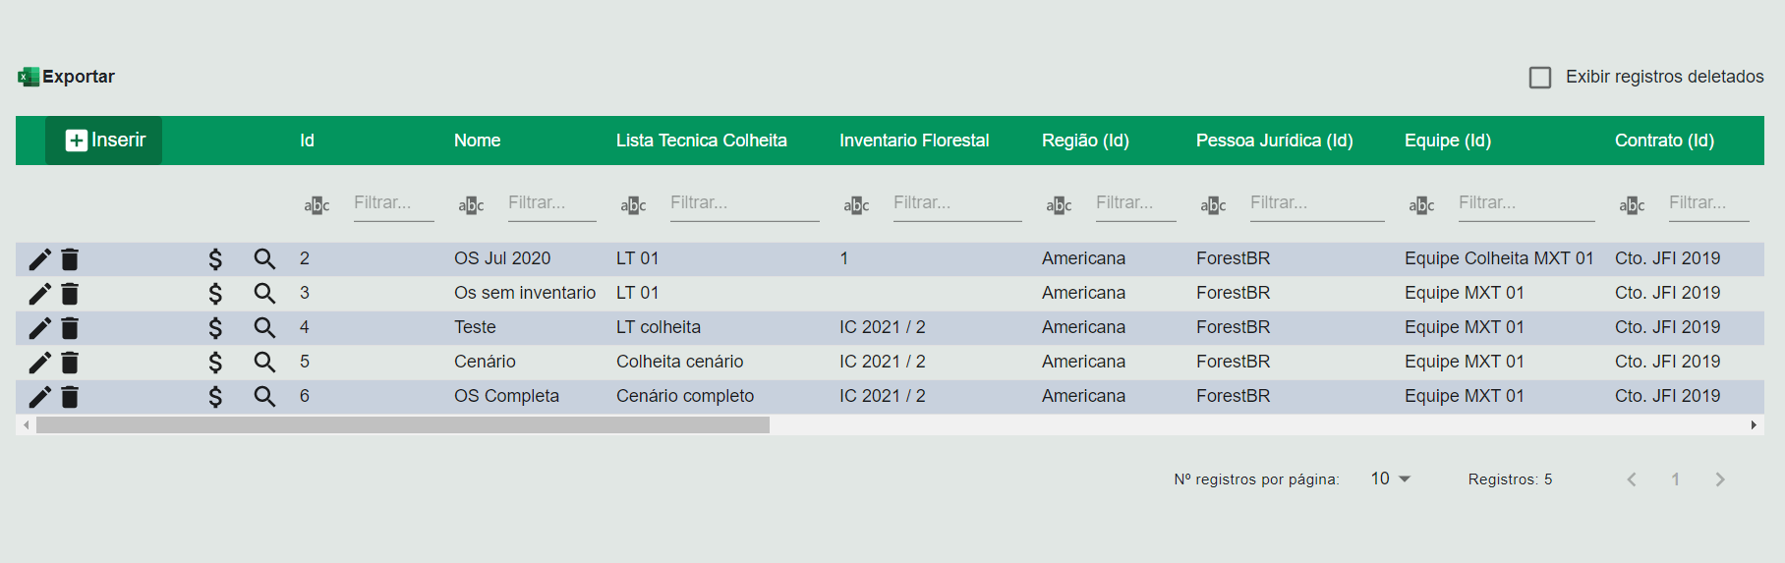Click the Id filter input field
This screenshot has width=1785, height=563.
(393, 203)
